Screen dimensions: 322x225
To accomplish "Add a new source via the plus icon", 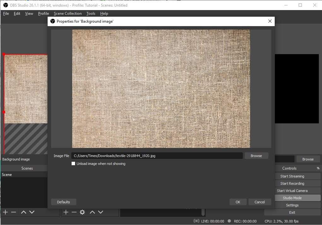I will [x=66, y=212].
